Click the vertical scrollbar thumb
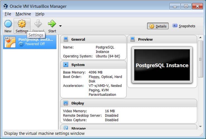Image resolution: width=206 pixels, height=139 pixels. click(x=200, y=59)
